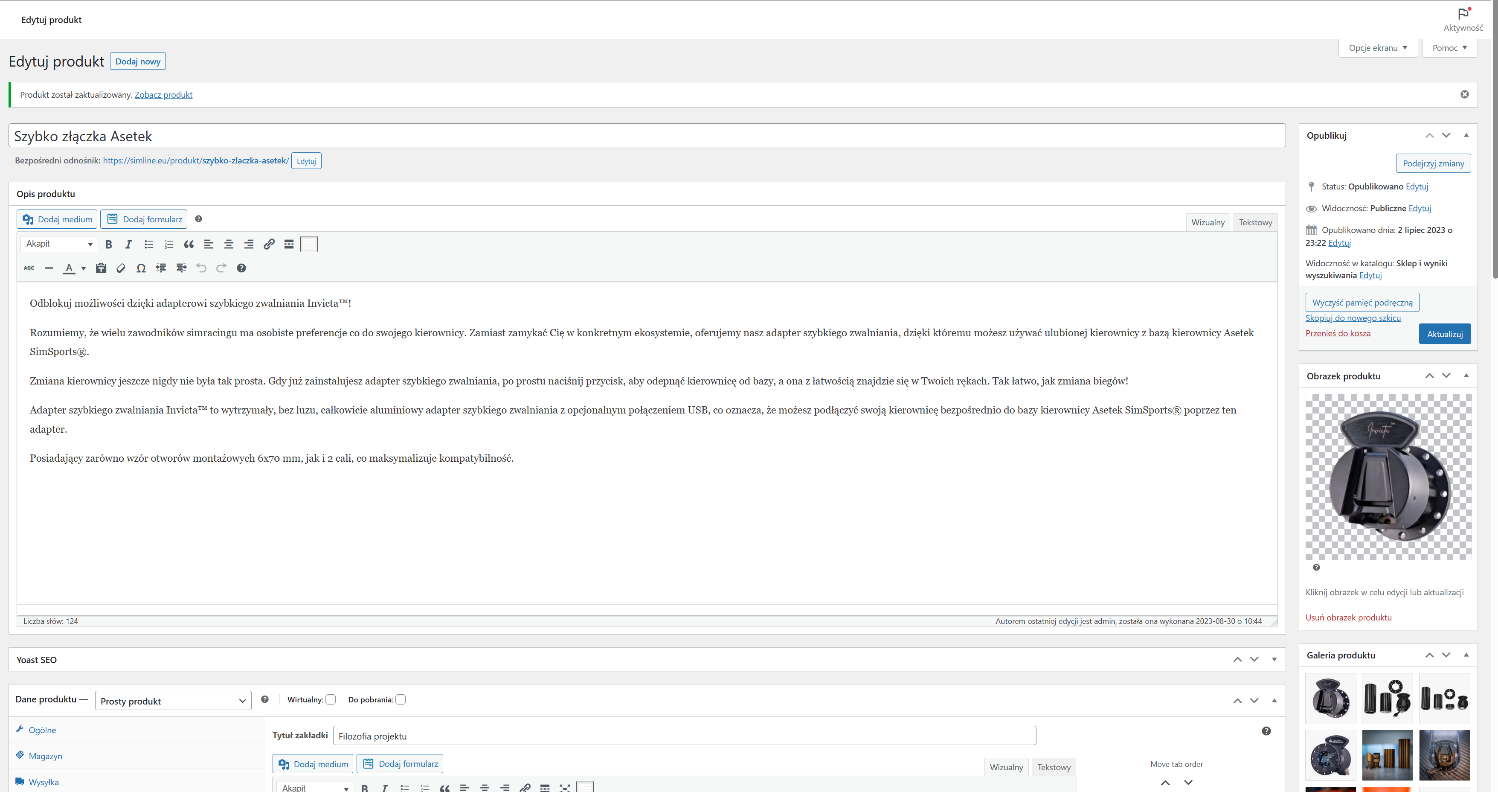Click Aktualizuj to update the product
This screenshot has height=792, width=1498.
coord(1445,333)
